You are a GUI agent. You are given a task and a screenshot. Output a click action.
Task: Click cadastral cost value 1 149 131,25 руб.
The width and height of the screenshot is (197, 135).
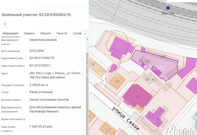click(x=41, y=127)
